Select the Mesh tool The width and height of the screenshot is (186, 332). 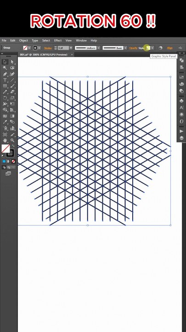point(5,116)
